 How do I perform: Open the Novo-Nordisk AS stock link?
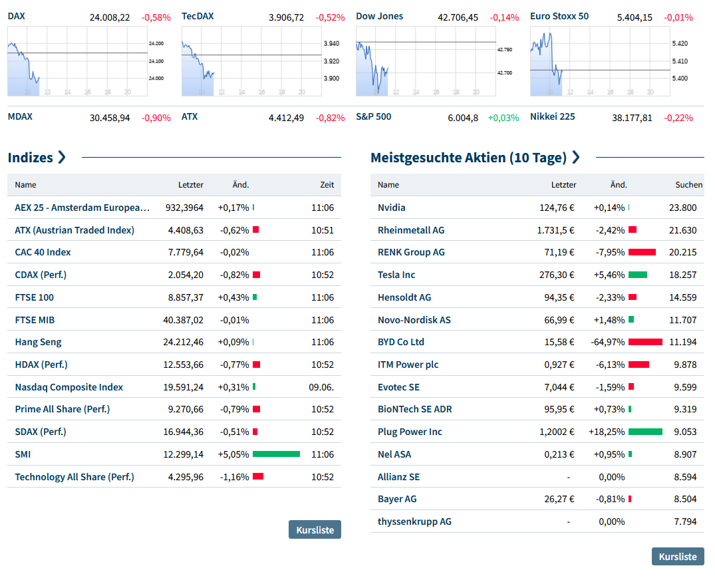click(x=414, y=320)
